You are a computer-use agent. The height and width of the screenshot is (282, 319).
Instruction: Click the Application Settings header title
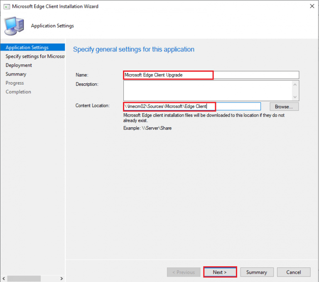tap(52, 26)
